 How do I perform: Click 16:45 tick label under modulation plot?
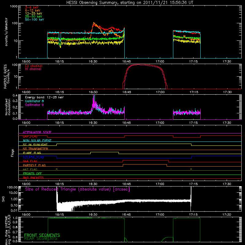point(126,123)
